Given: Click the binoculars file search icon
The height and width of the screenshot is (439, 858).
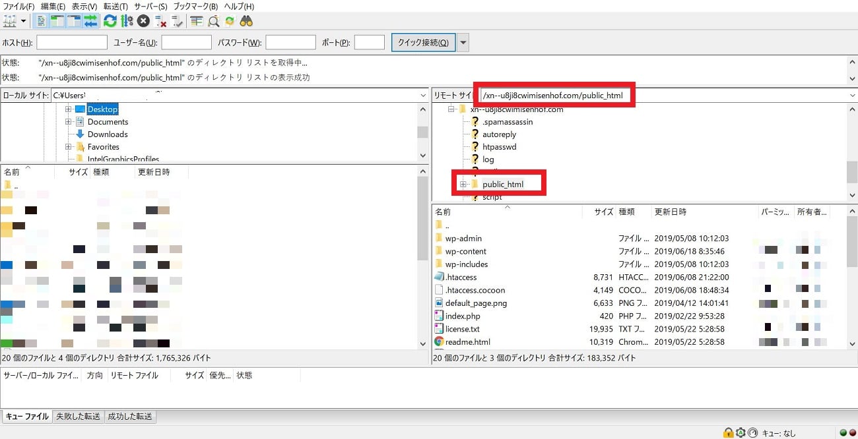Looking at the screenshot, I should pos(246,21).
